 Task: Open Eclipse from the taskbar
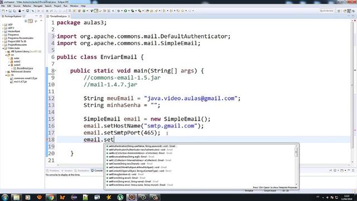pyautogui.click(x=74, y=197)
